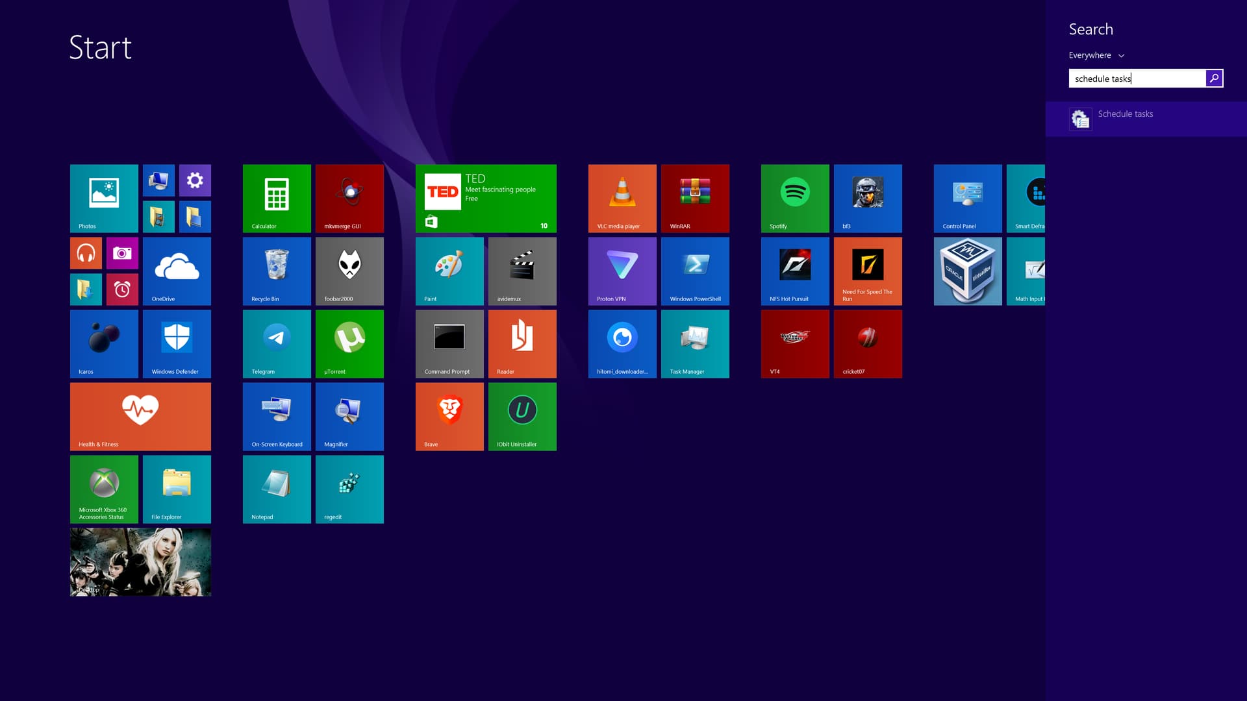Open the Desktop thumbnail tile
Image resolution: width=1247 pixels, height=701 pixels.
pos(140,561)
